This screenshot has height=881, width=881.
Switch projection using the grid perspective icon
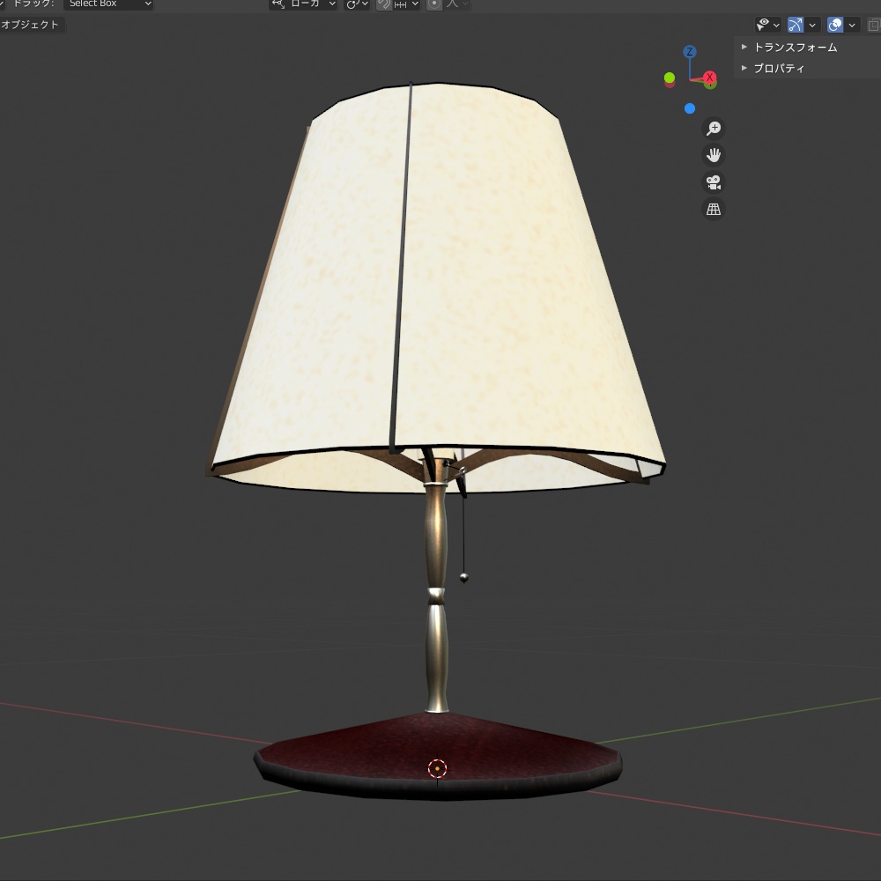click(x=714, y=209)
